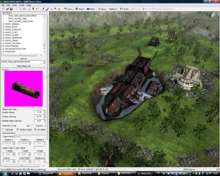The height and width of the screenshot is (176, 220).
Task: Toggle the Cell Snap checkbox
Action: 4,129
